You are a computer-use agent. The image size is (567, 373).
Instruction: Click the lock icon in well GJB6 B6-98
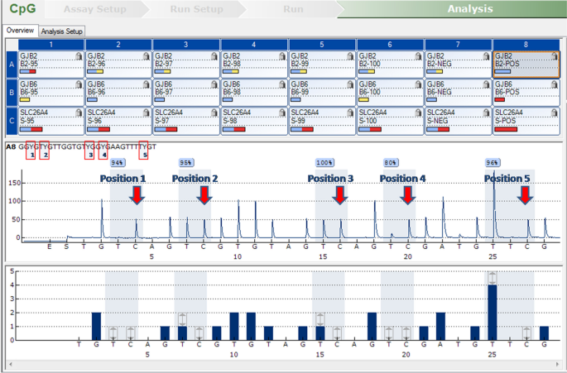click(282, 84)
